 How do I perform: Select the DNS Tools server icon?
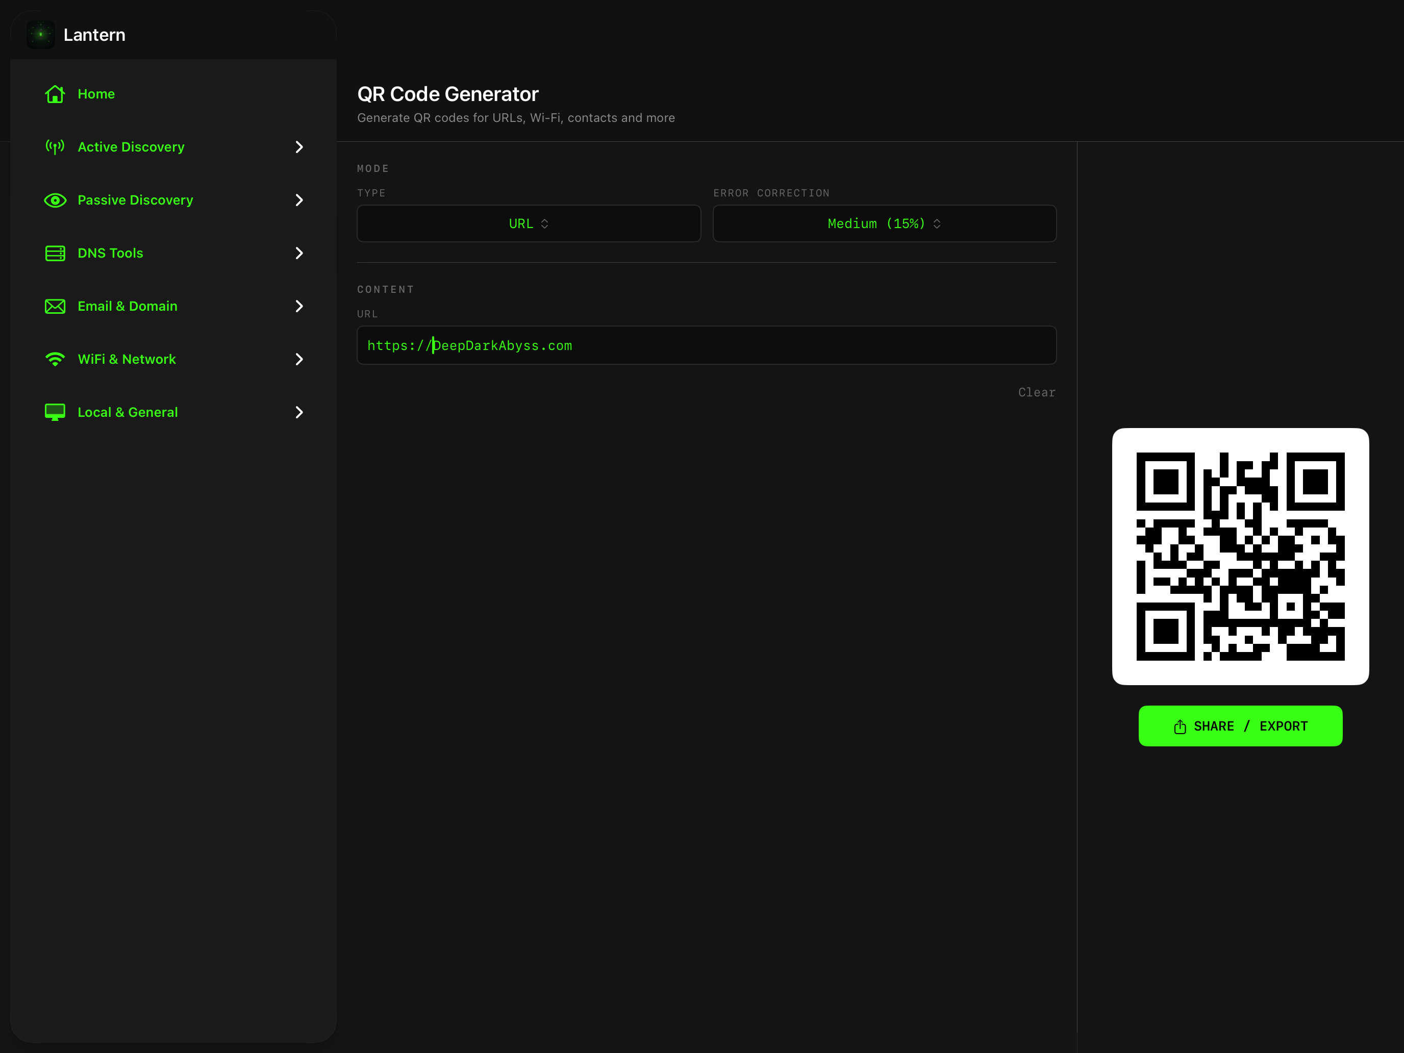[x=55, y=253]
